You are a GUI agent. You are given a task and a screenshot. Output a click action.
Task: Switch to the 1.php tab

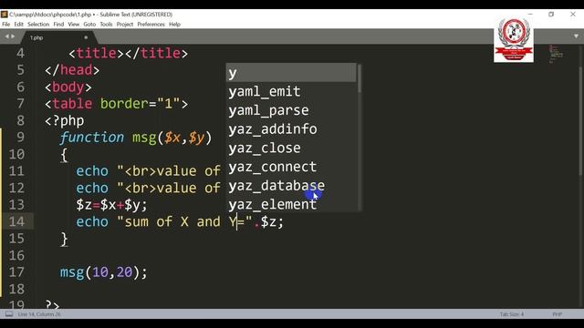(57, 37)
